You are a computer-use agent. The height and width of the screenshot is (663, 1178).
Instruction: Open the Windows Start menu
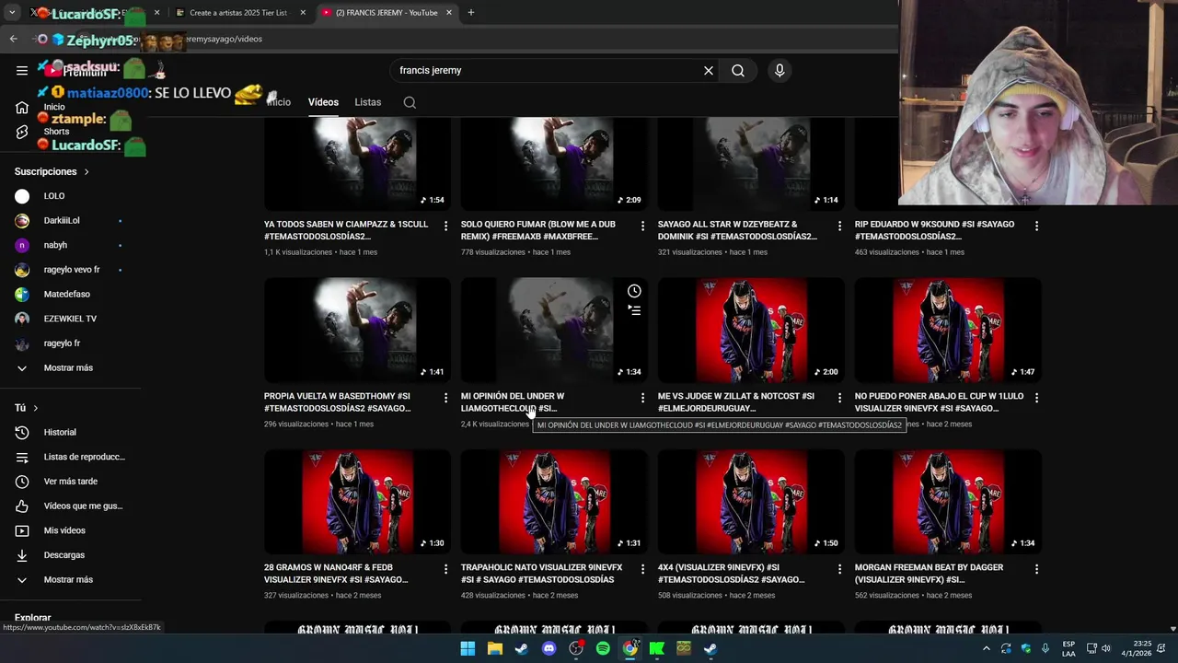coord(468,648)
